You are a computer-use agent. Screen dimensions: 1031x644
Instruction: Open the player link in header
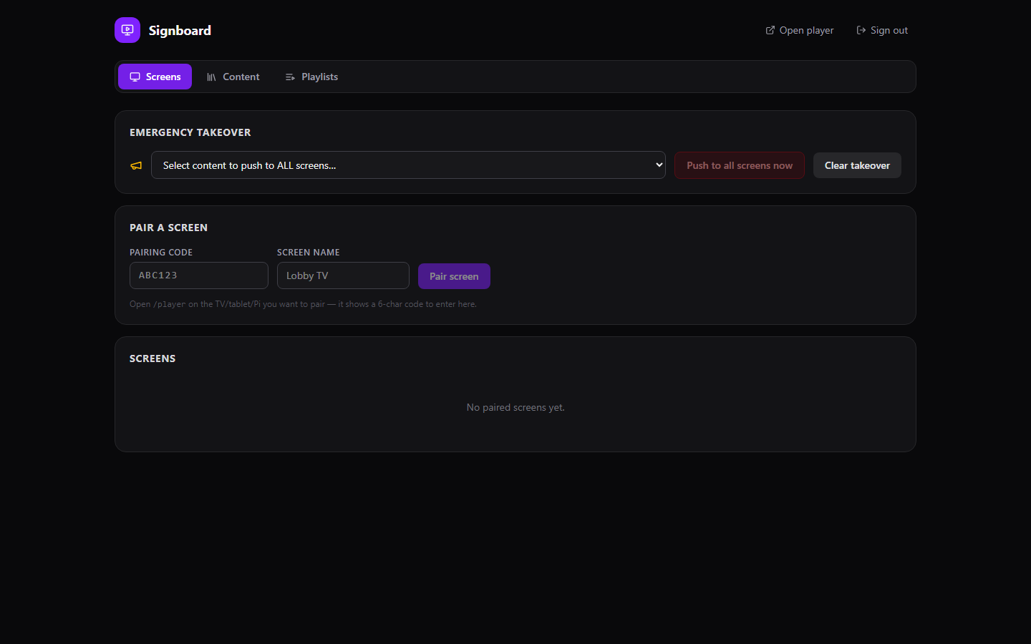(x=800, y=30)
